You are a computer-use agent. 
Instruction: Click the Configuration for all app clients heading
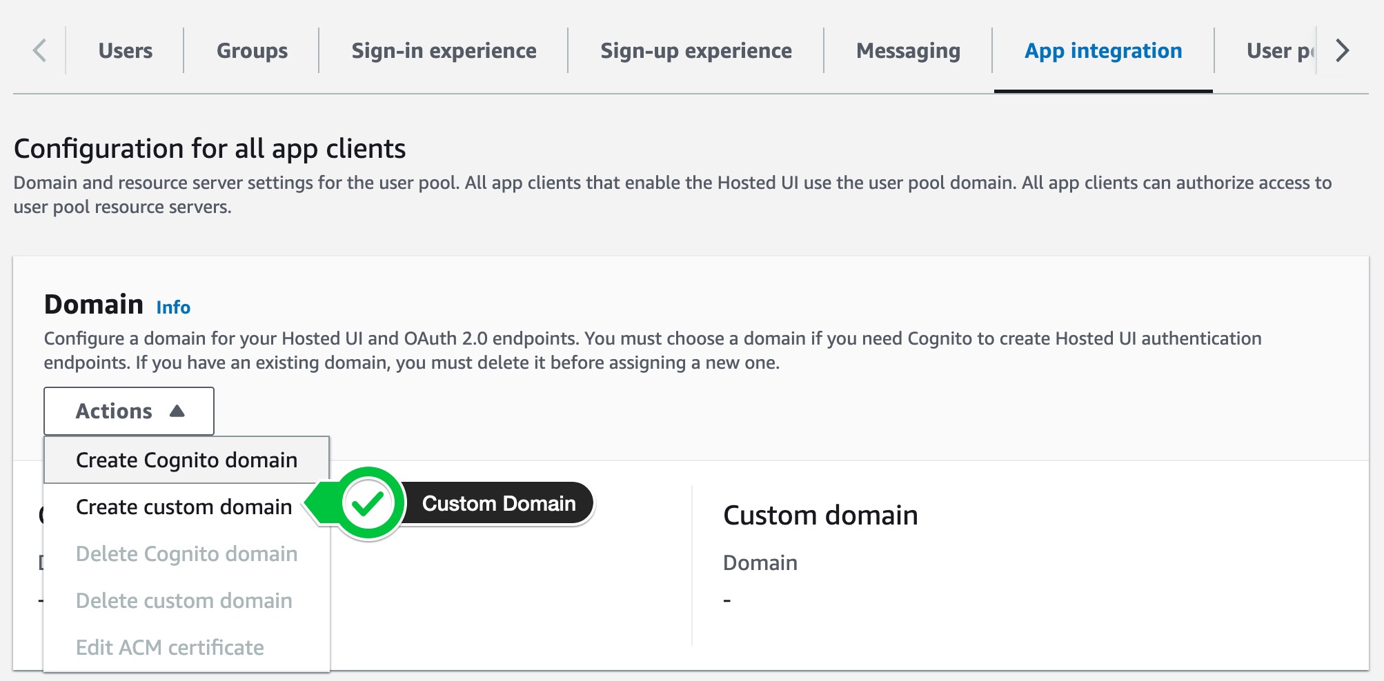pos(210,148)
